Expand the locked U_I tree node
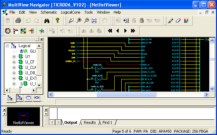 (14, 84)
